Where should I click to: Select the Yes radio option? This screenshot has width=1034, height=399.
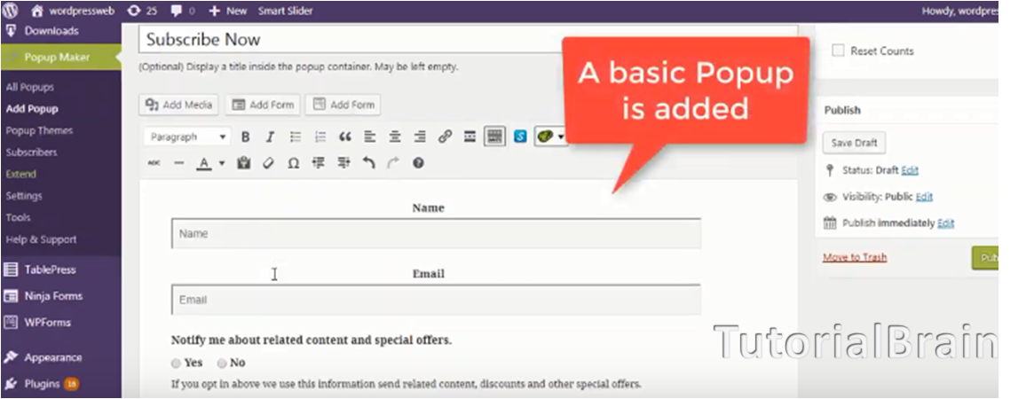176,363
